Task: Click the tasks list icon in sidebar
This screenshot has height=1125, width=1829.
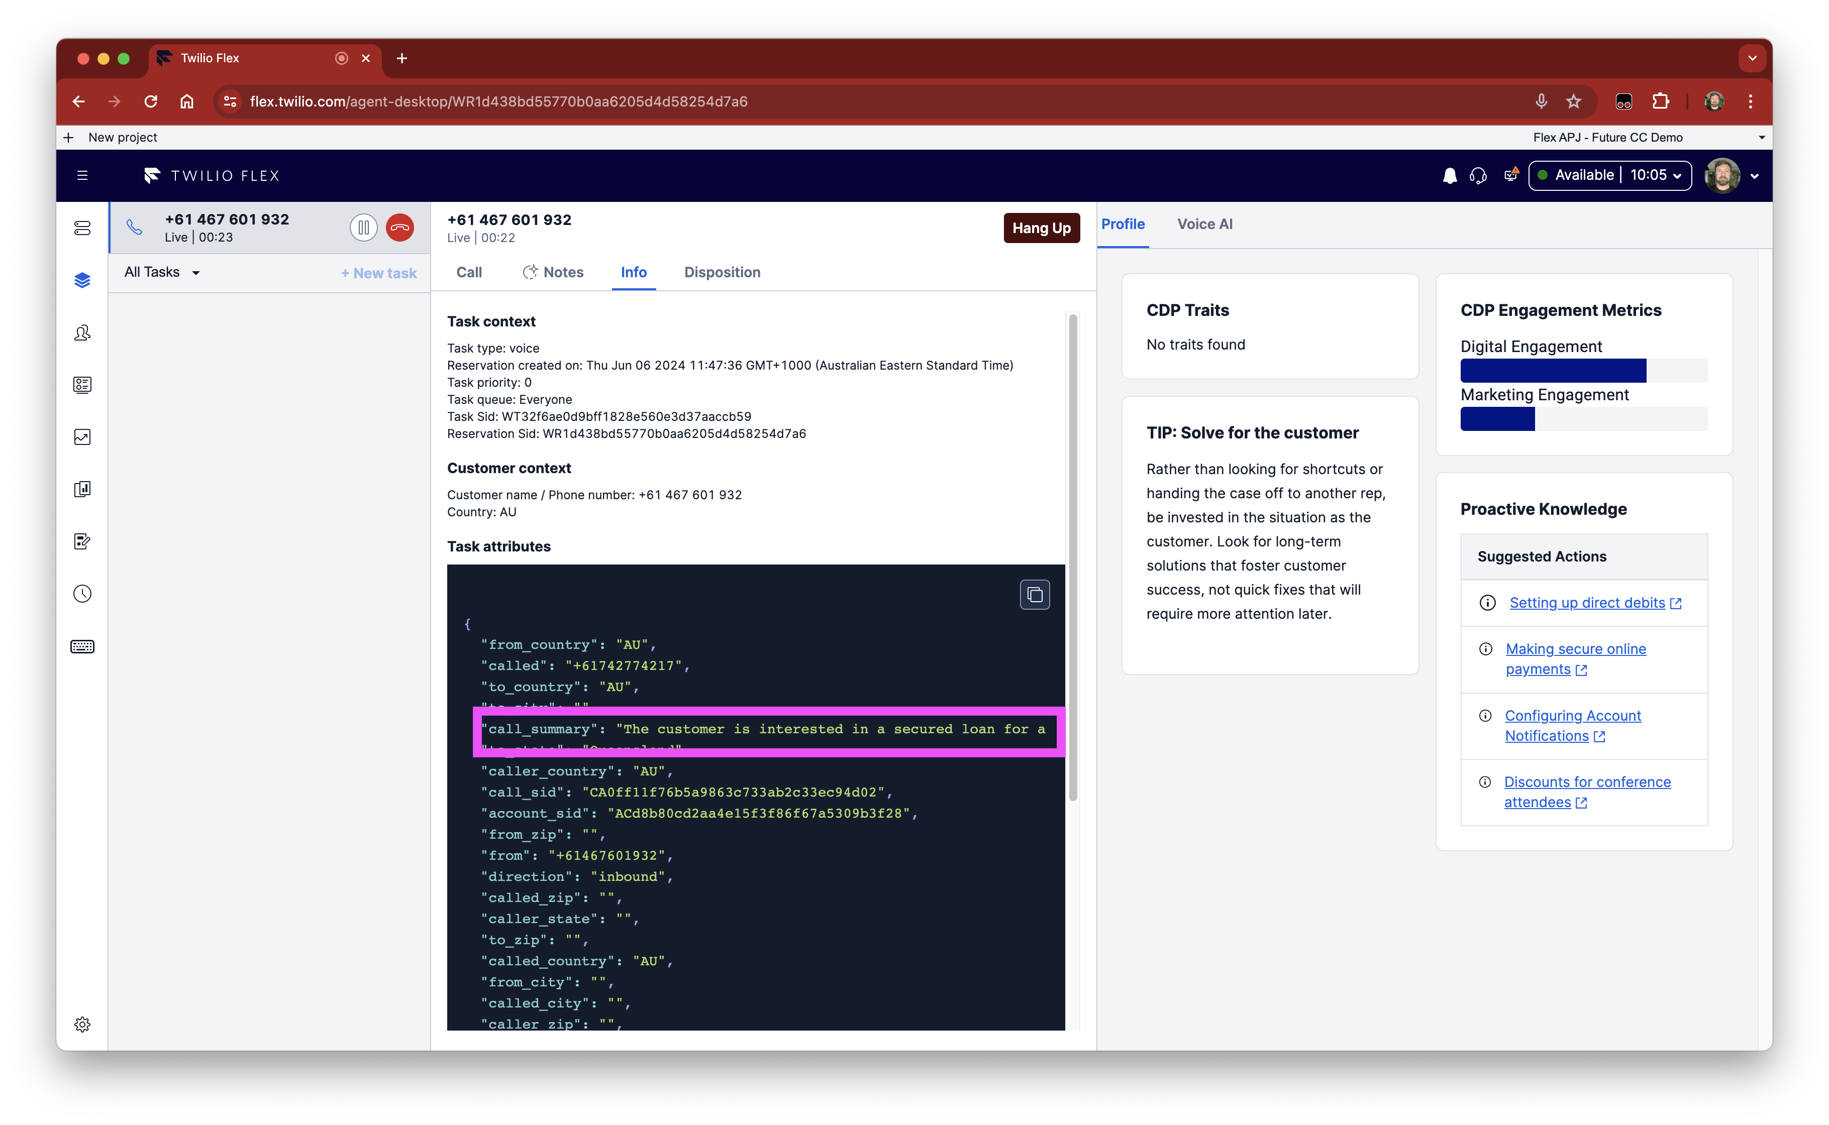Action: pyautogui.click(x=82, y=229)
